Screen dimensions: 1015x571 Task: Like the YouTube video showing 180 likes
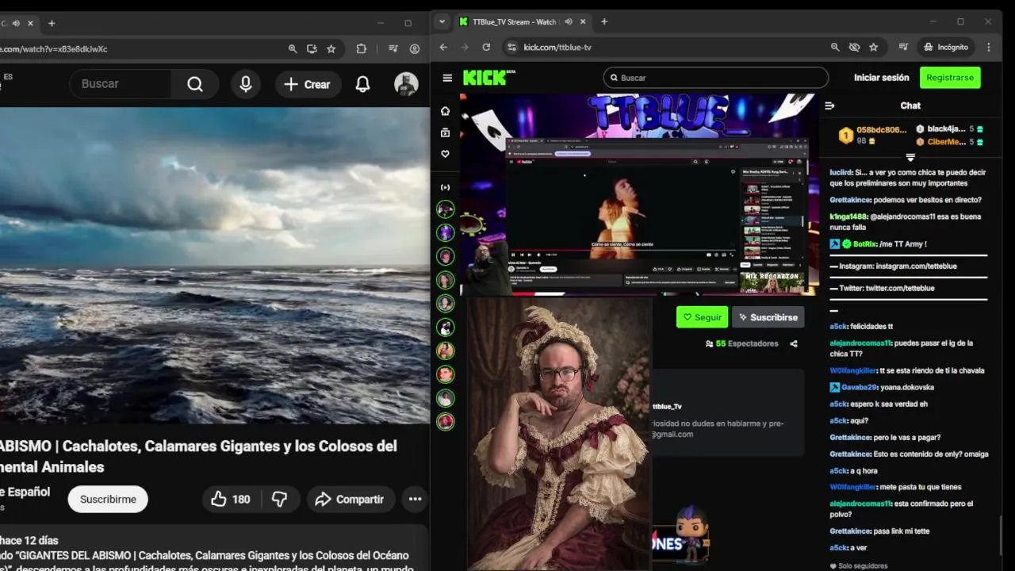pyautogui.click(x=231, y=499)
